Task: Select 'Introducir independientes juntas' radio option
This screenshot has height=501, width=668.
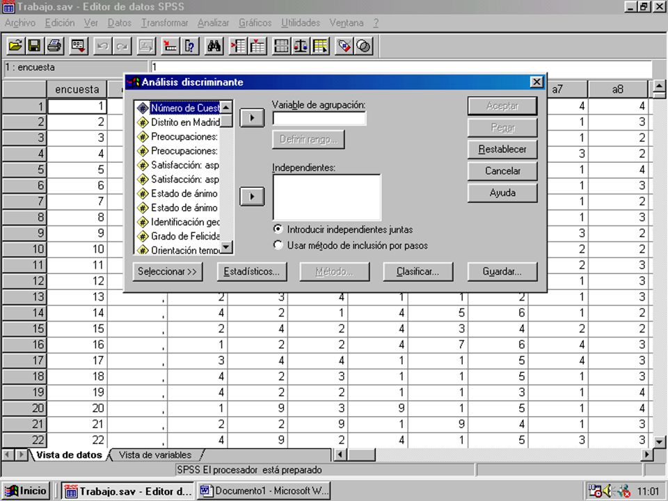Action: [x=278, y=229]
